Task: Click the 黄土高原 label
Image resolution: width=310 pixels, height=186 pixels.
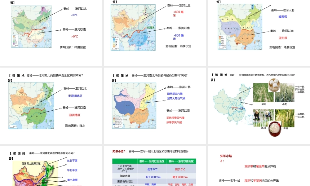Action: coord(72,180)
